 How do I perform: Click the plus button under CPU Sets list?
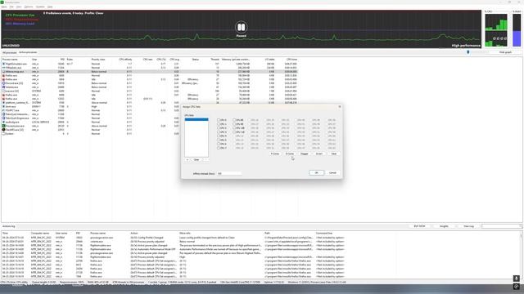187,160
